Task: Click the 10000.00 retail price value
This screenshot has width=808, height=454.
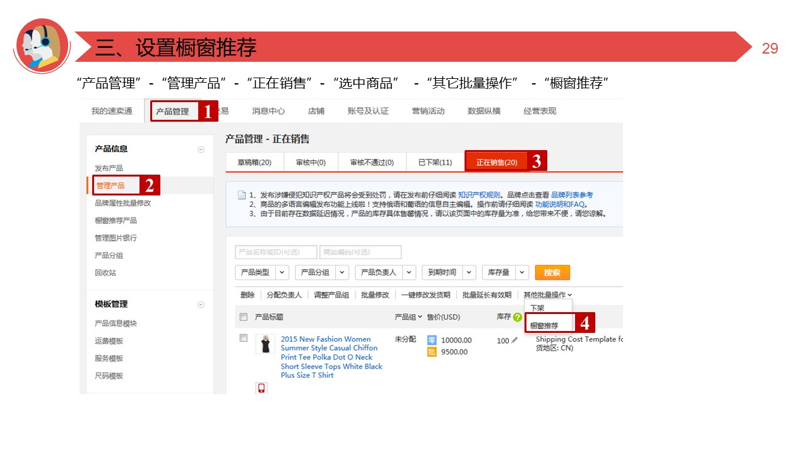Action: tap(456, 340)
